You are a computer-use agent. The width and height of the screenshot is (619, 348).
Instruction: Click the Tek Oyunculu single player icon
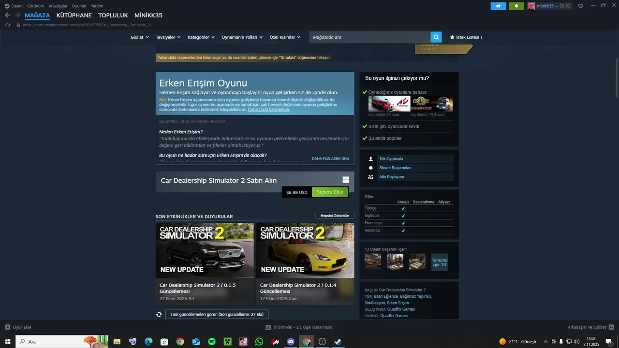(x=371, y=159)
